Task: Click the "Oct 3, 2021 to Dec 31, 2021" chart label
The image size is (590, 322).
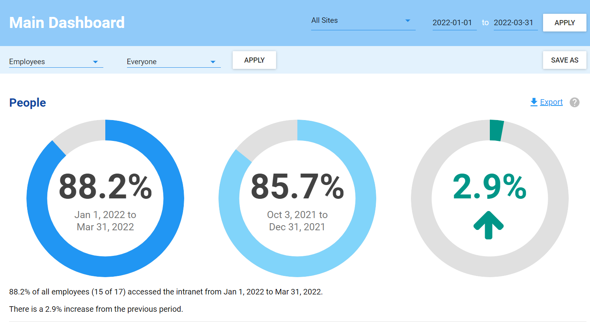Action: [297, 221]
